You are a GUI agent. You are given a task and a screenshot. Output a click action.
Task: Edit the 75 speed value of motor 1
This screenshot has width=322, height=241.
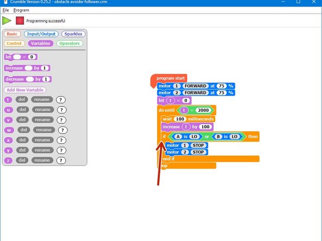point(221,86)
